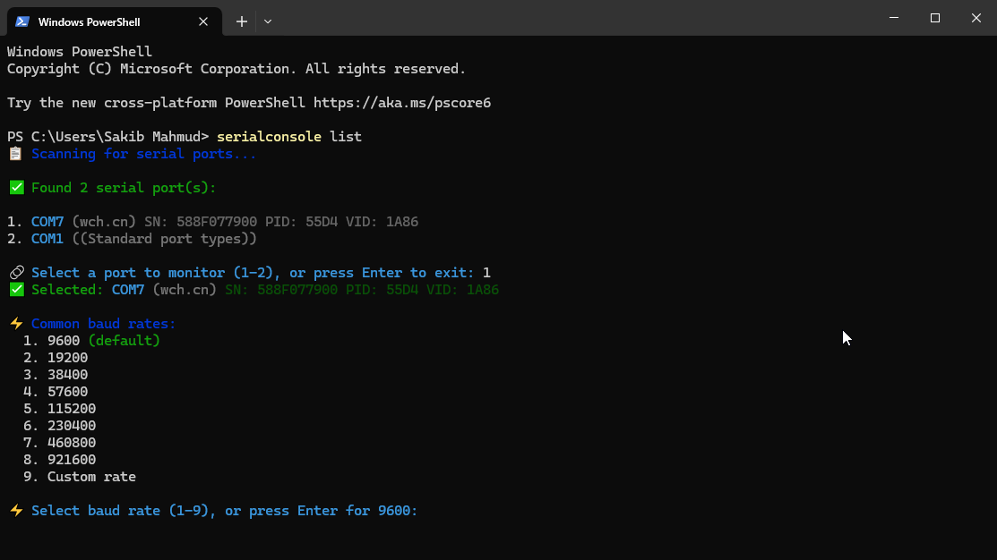Click the '9600 (default)' baud rate line
Image resolution: width=997 pixels, height=560 pixels.
(x=91, y=341)
